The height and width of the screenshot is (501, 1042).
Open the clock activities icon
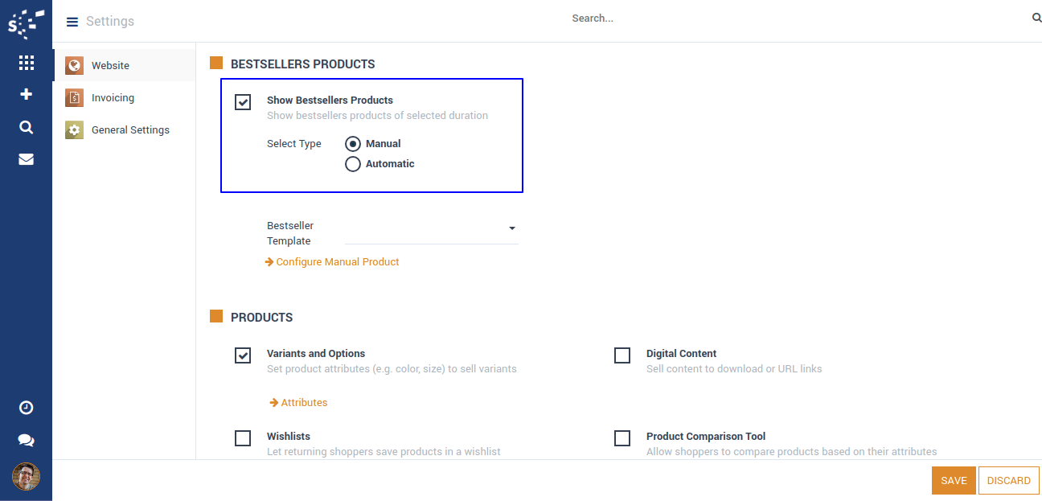[x=26, y=408]
